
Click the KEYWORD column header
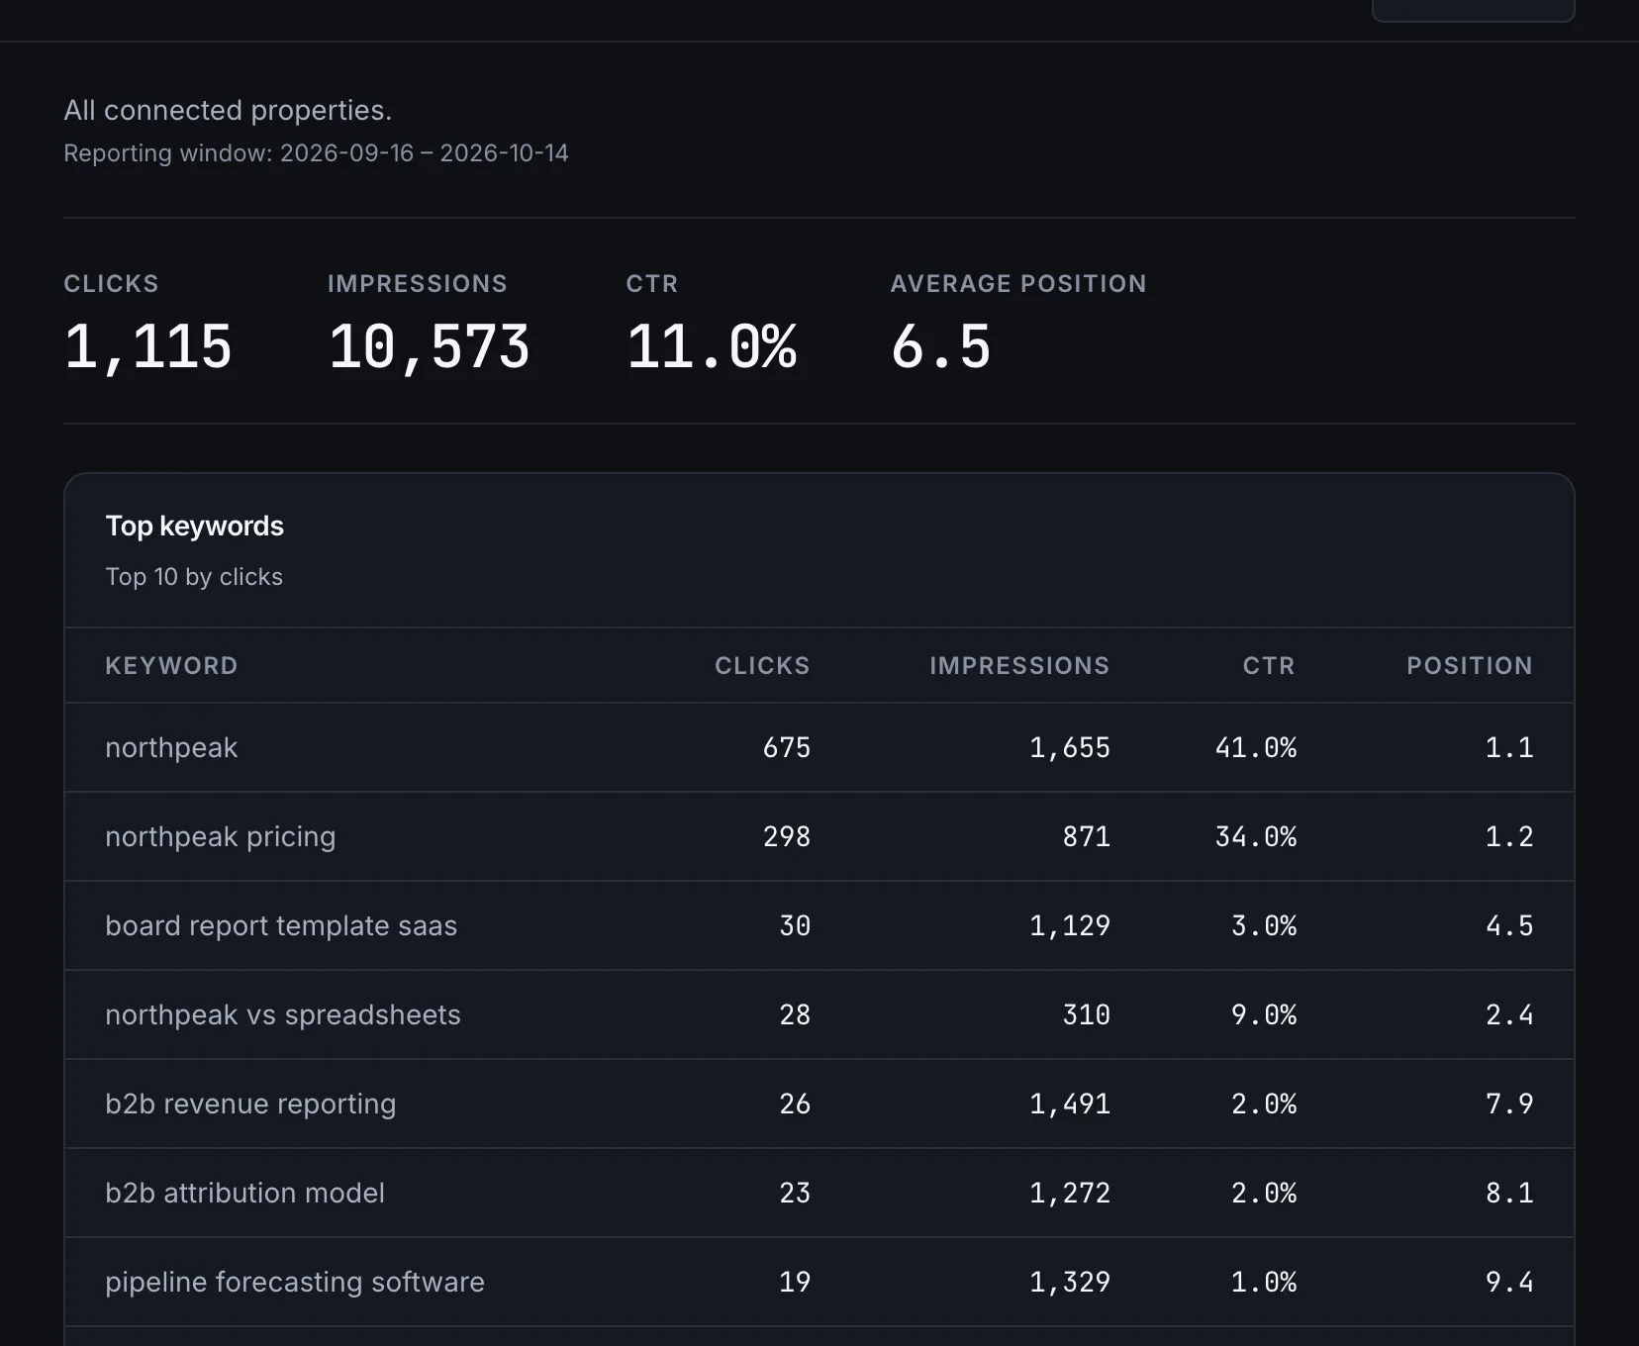[x=171, y=666]
